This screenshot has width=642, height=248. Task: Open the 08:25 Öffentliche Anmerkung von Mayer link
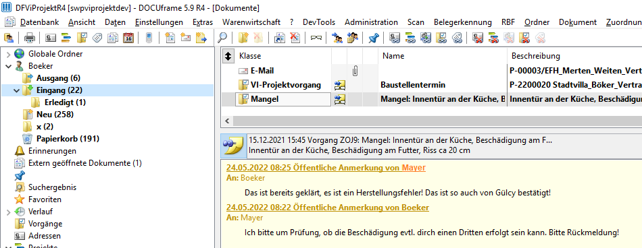pos(326,168)
